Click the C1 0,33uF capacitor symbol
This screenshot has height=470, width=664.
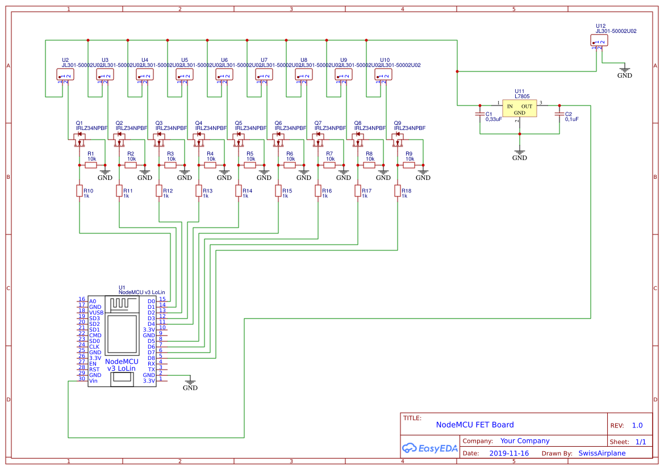click(480, 114)
